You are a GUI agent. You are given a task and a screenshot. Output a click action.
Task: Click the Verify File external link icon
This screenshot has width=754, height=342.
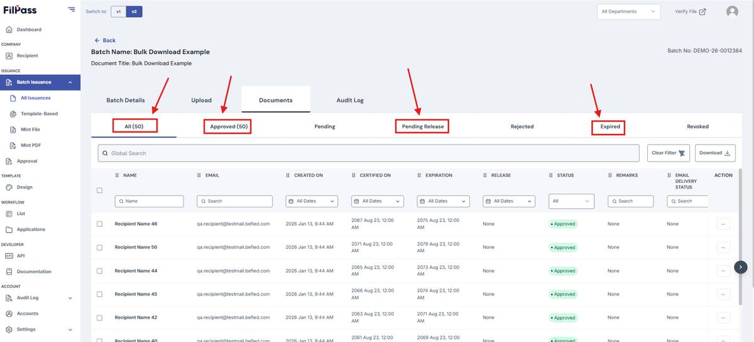click(x=702, y=11)
